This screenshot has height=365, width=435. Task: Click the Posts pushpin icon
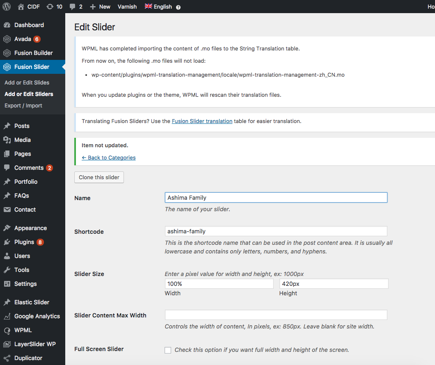point(7,126)
